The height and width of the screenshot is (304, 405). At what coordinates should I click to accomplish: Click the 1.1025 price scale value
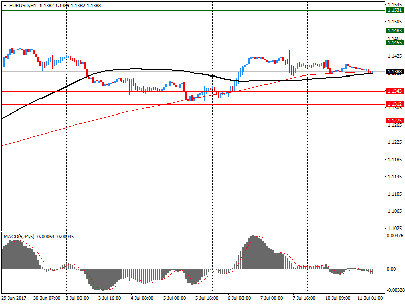point(395,229)
